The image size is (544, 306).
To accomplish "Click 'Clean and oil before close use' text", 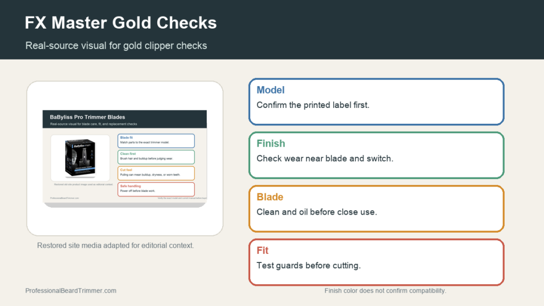I will point(317,212).
